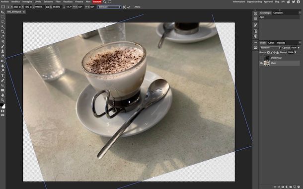Open the Modifica menu
Screen dimensions: 303x189
15,1
